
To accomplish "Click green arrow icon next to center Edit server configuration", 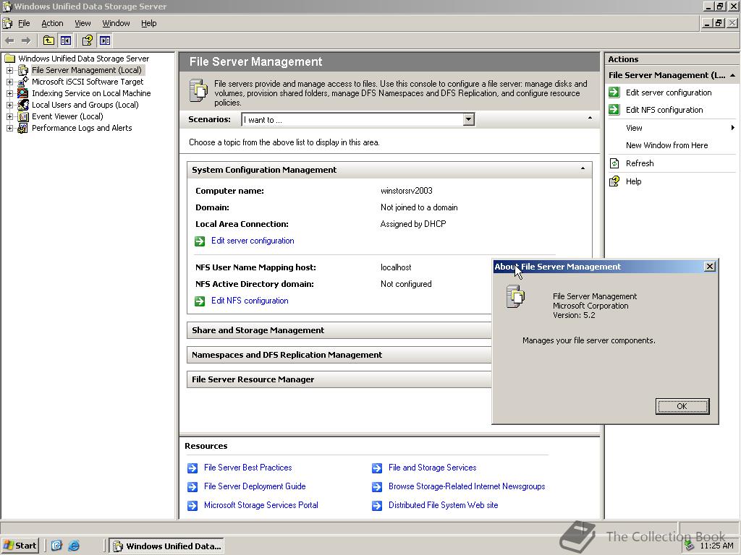I will click(x=200, y=241).
